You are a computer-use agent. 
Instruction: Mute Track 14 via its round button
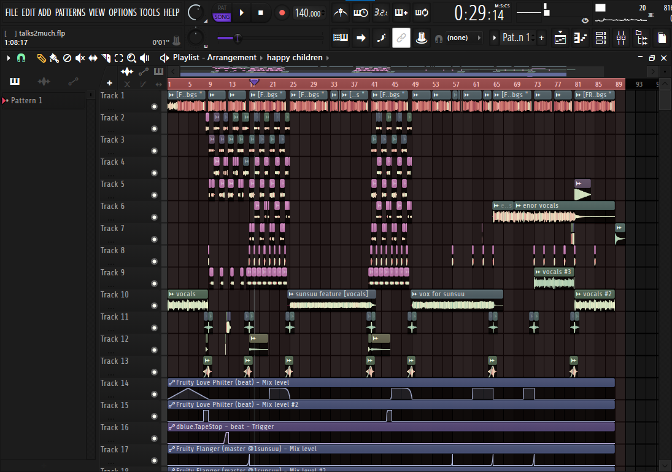tap(154, 394)
